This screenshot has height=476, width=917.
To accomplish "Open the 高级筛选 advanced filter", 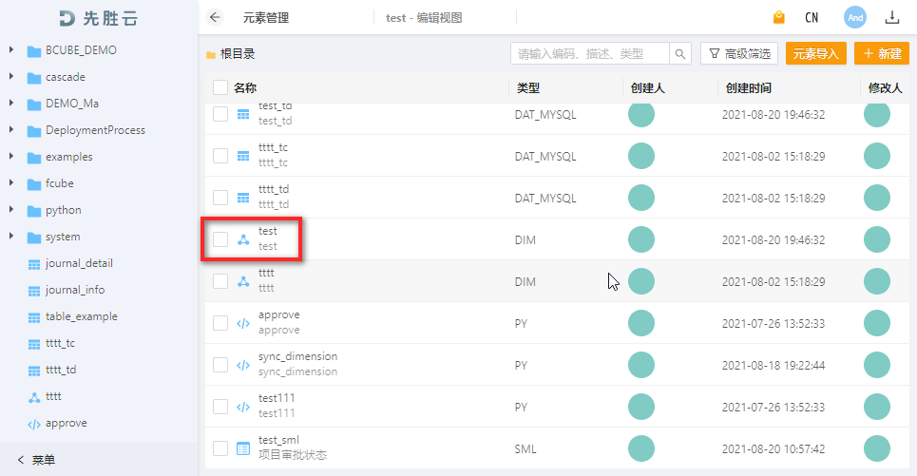I will point(739,54).
